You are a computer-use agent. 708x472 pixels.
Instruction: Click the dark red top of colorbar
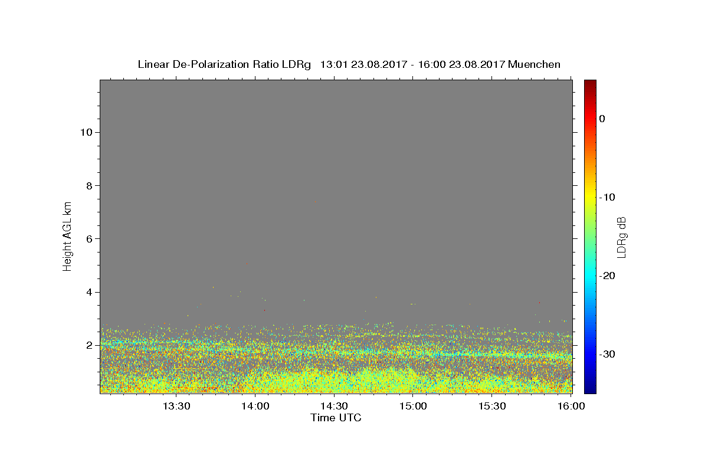(590, 83)
